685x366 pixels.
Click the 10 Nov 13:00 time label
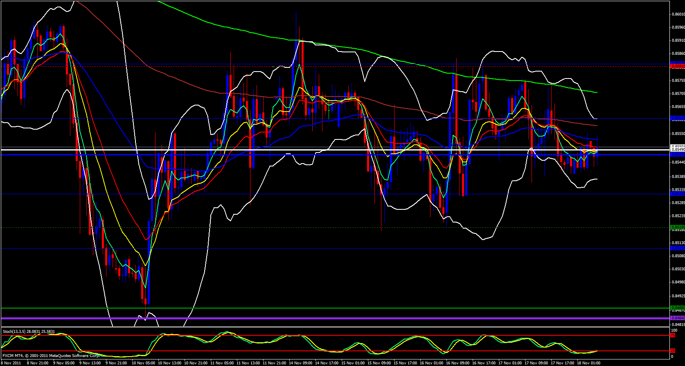169,363
